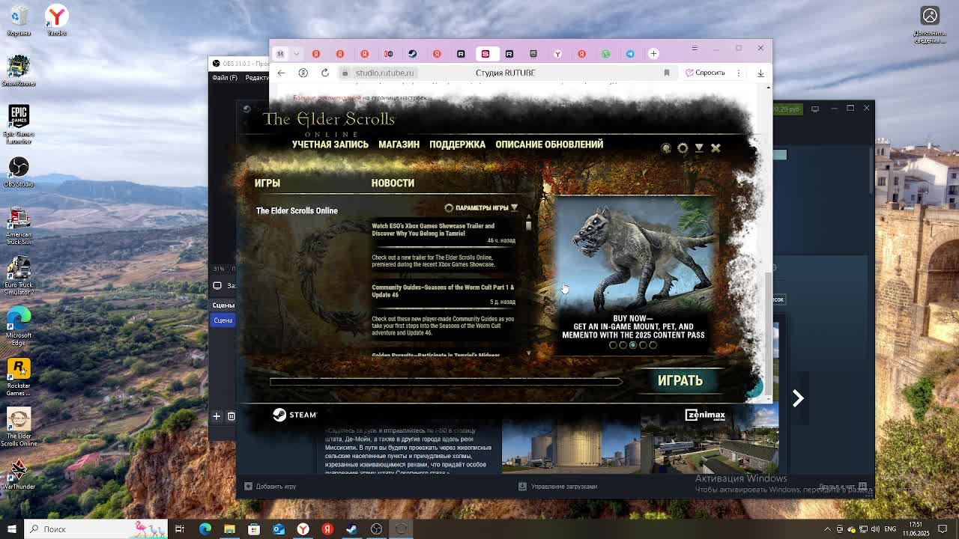Open the ПОДДЕРЖКА menu

click(457, 144)
